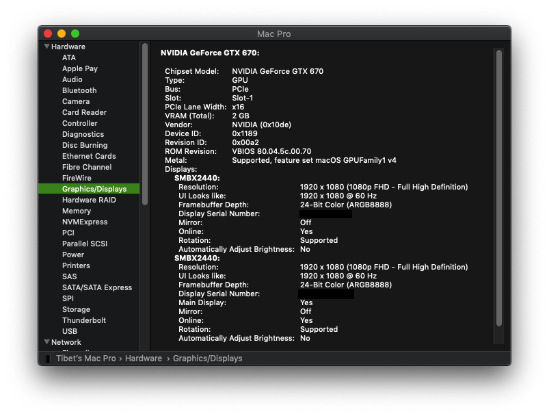Select Thunderbolt in the sidebar

tap(84, 320)
